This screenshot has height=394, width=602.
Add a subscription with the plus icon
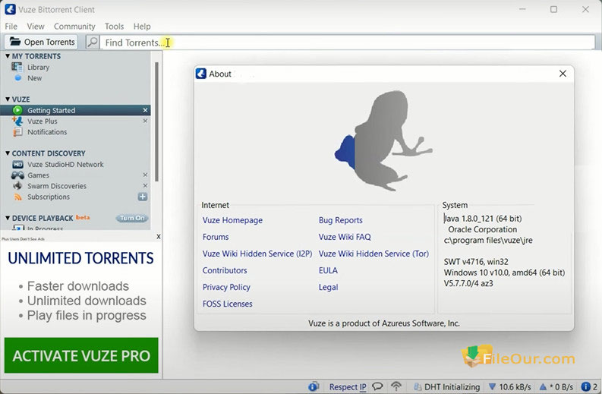(143, 197)
